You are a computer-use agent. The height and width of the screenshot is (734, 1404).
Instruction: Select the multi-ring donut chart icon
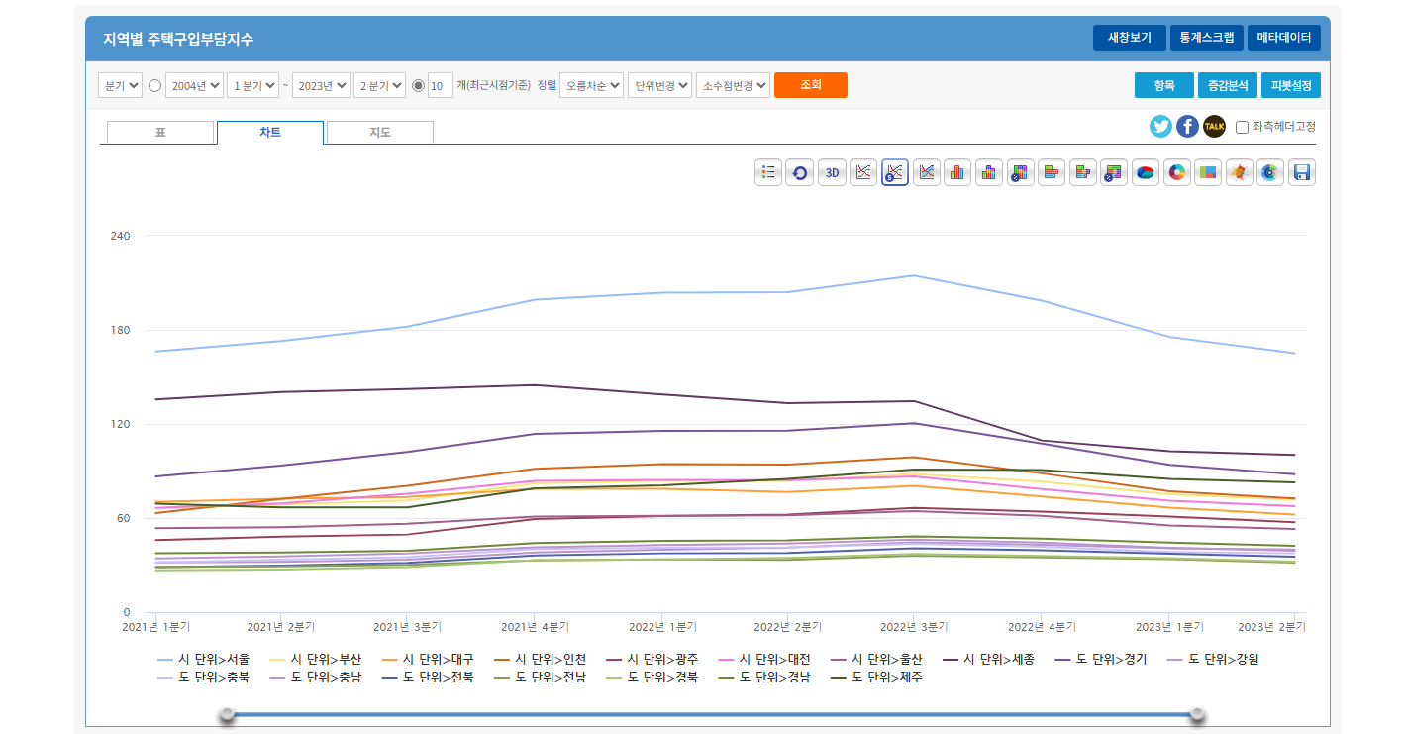pyautogui.click(x=1271, y=172)
